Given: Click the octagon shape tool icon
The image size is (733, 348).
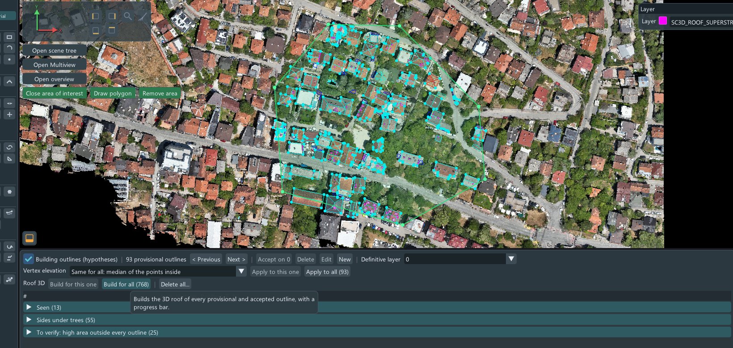Looking at the screenshot, I should [x=9, y=192].
